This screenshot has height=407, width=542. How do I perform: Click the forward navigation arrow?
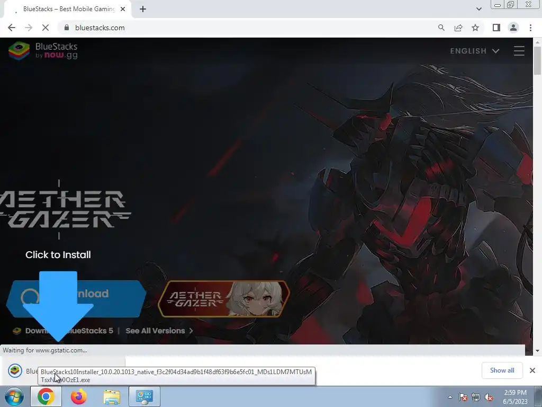pyautogui.click(x=29, y=28)
